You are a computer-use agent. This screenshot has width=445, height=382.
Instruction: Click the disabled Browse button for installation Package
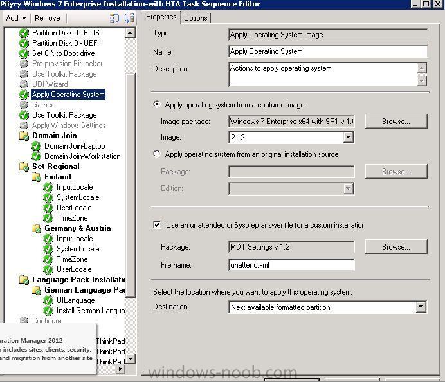click(x=396, y=172)
